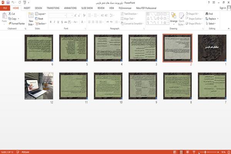This screenshot has width=231, height=154.
Task: Select slide 12 laptop image thumbnail
Action: point(39,86)
